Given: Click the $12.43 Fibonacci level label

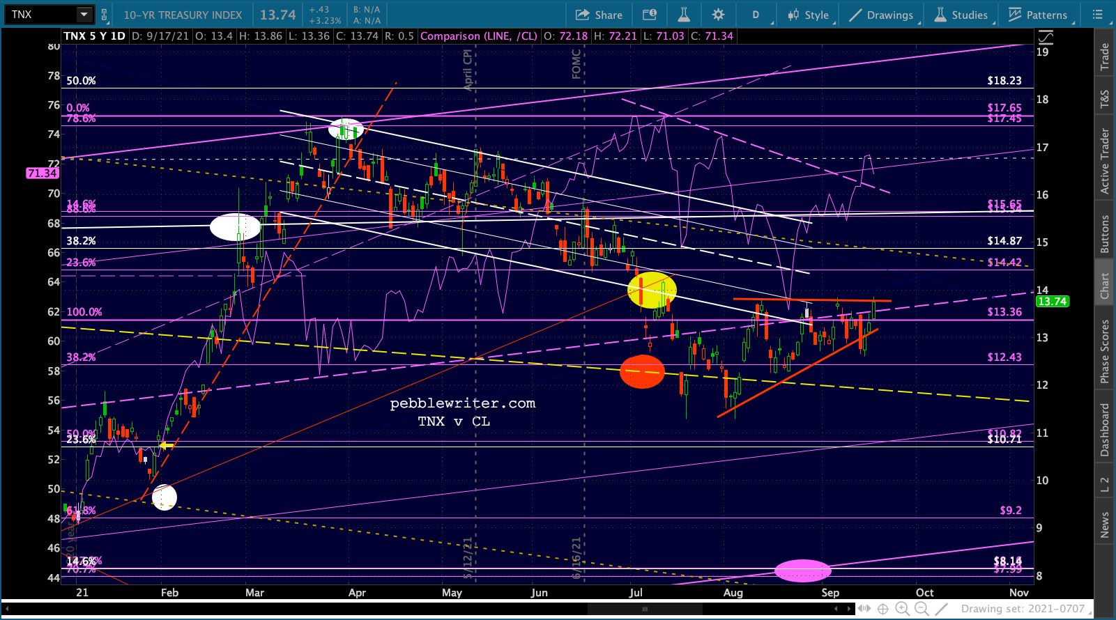Looking at the screenshot, I should pos(1004,357).
